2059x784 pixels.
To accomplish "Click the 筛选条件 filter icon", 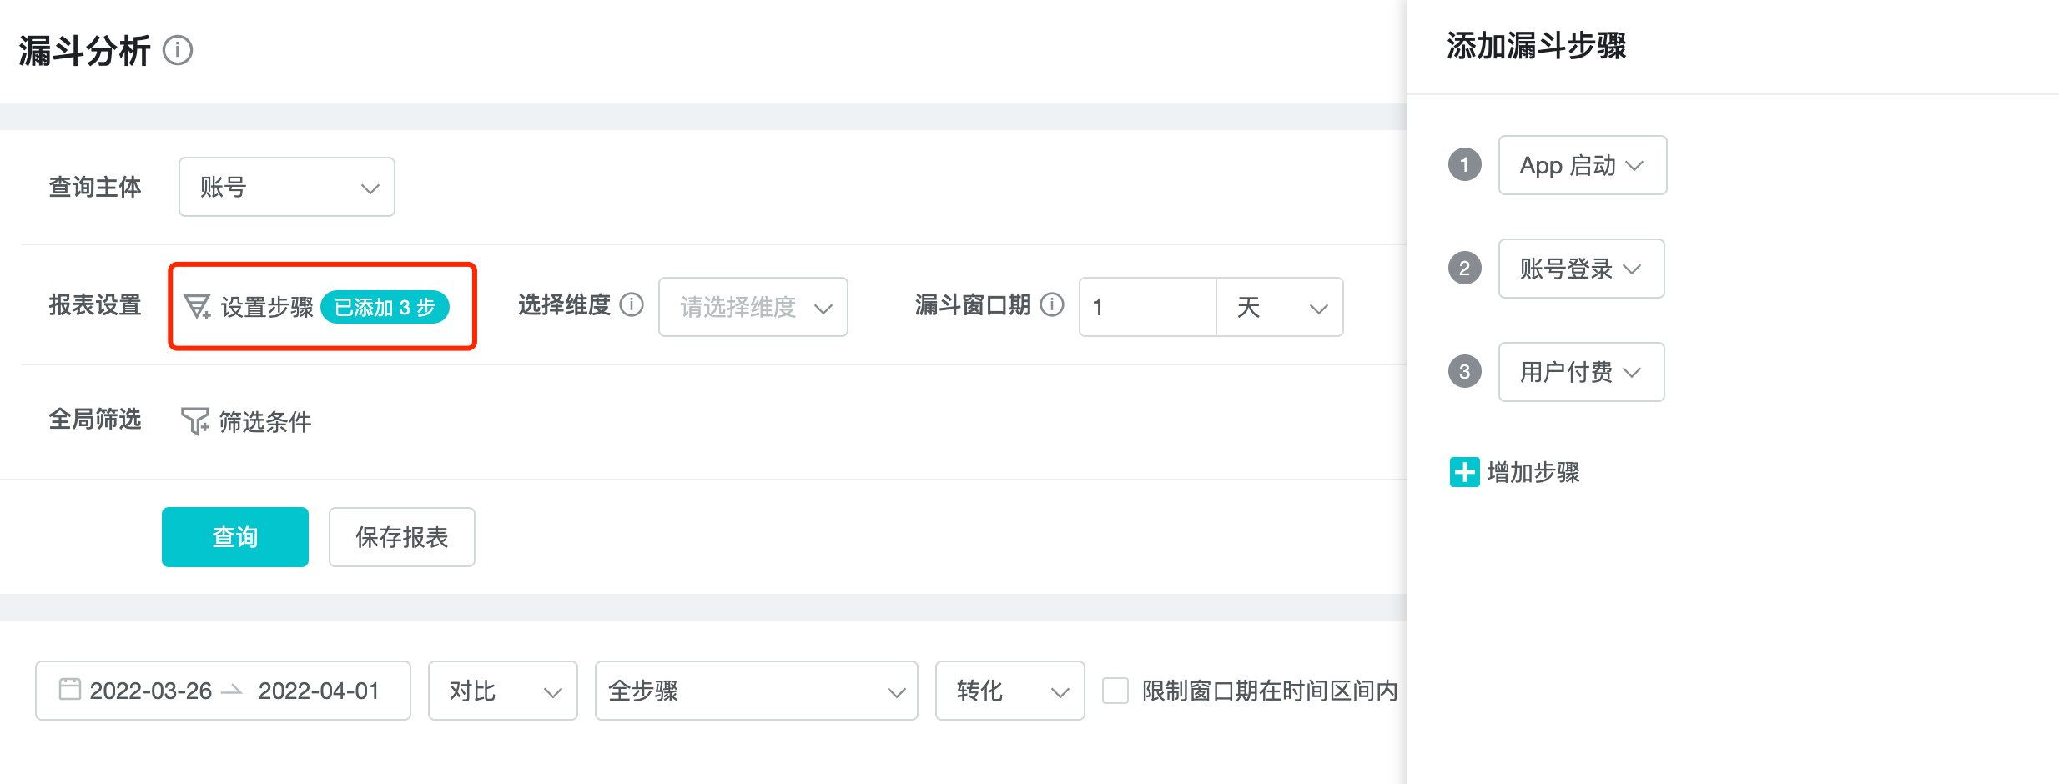I will click(195, 421).
